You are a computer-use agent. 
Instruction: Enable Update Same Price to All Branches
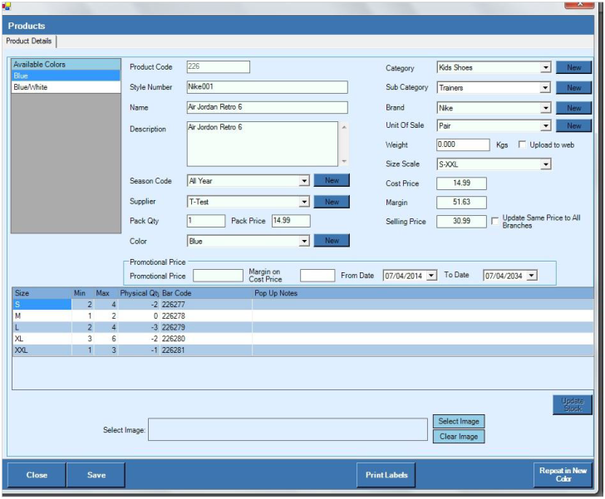(x=495, y=221)
